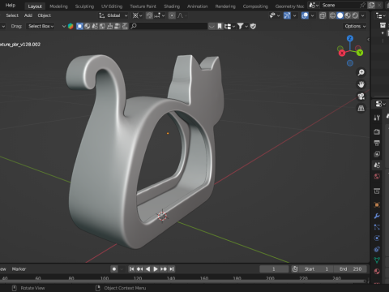389x292 pixels.
Task: Open the Object menu in viewport header
Action: (45, 15)
